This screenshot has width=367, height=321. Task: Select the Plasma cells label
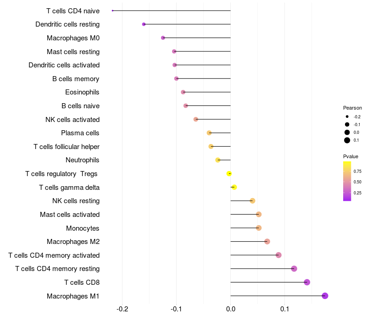pos(80,133)
